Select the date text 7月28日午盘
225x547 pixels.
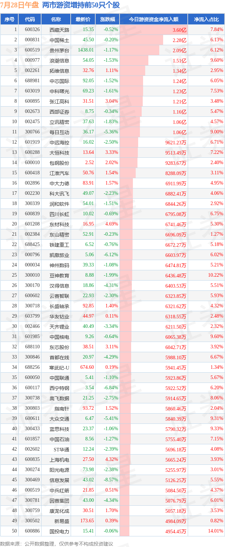coord(20,5)
